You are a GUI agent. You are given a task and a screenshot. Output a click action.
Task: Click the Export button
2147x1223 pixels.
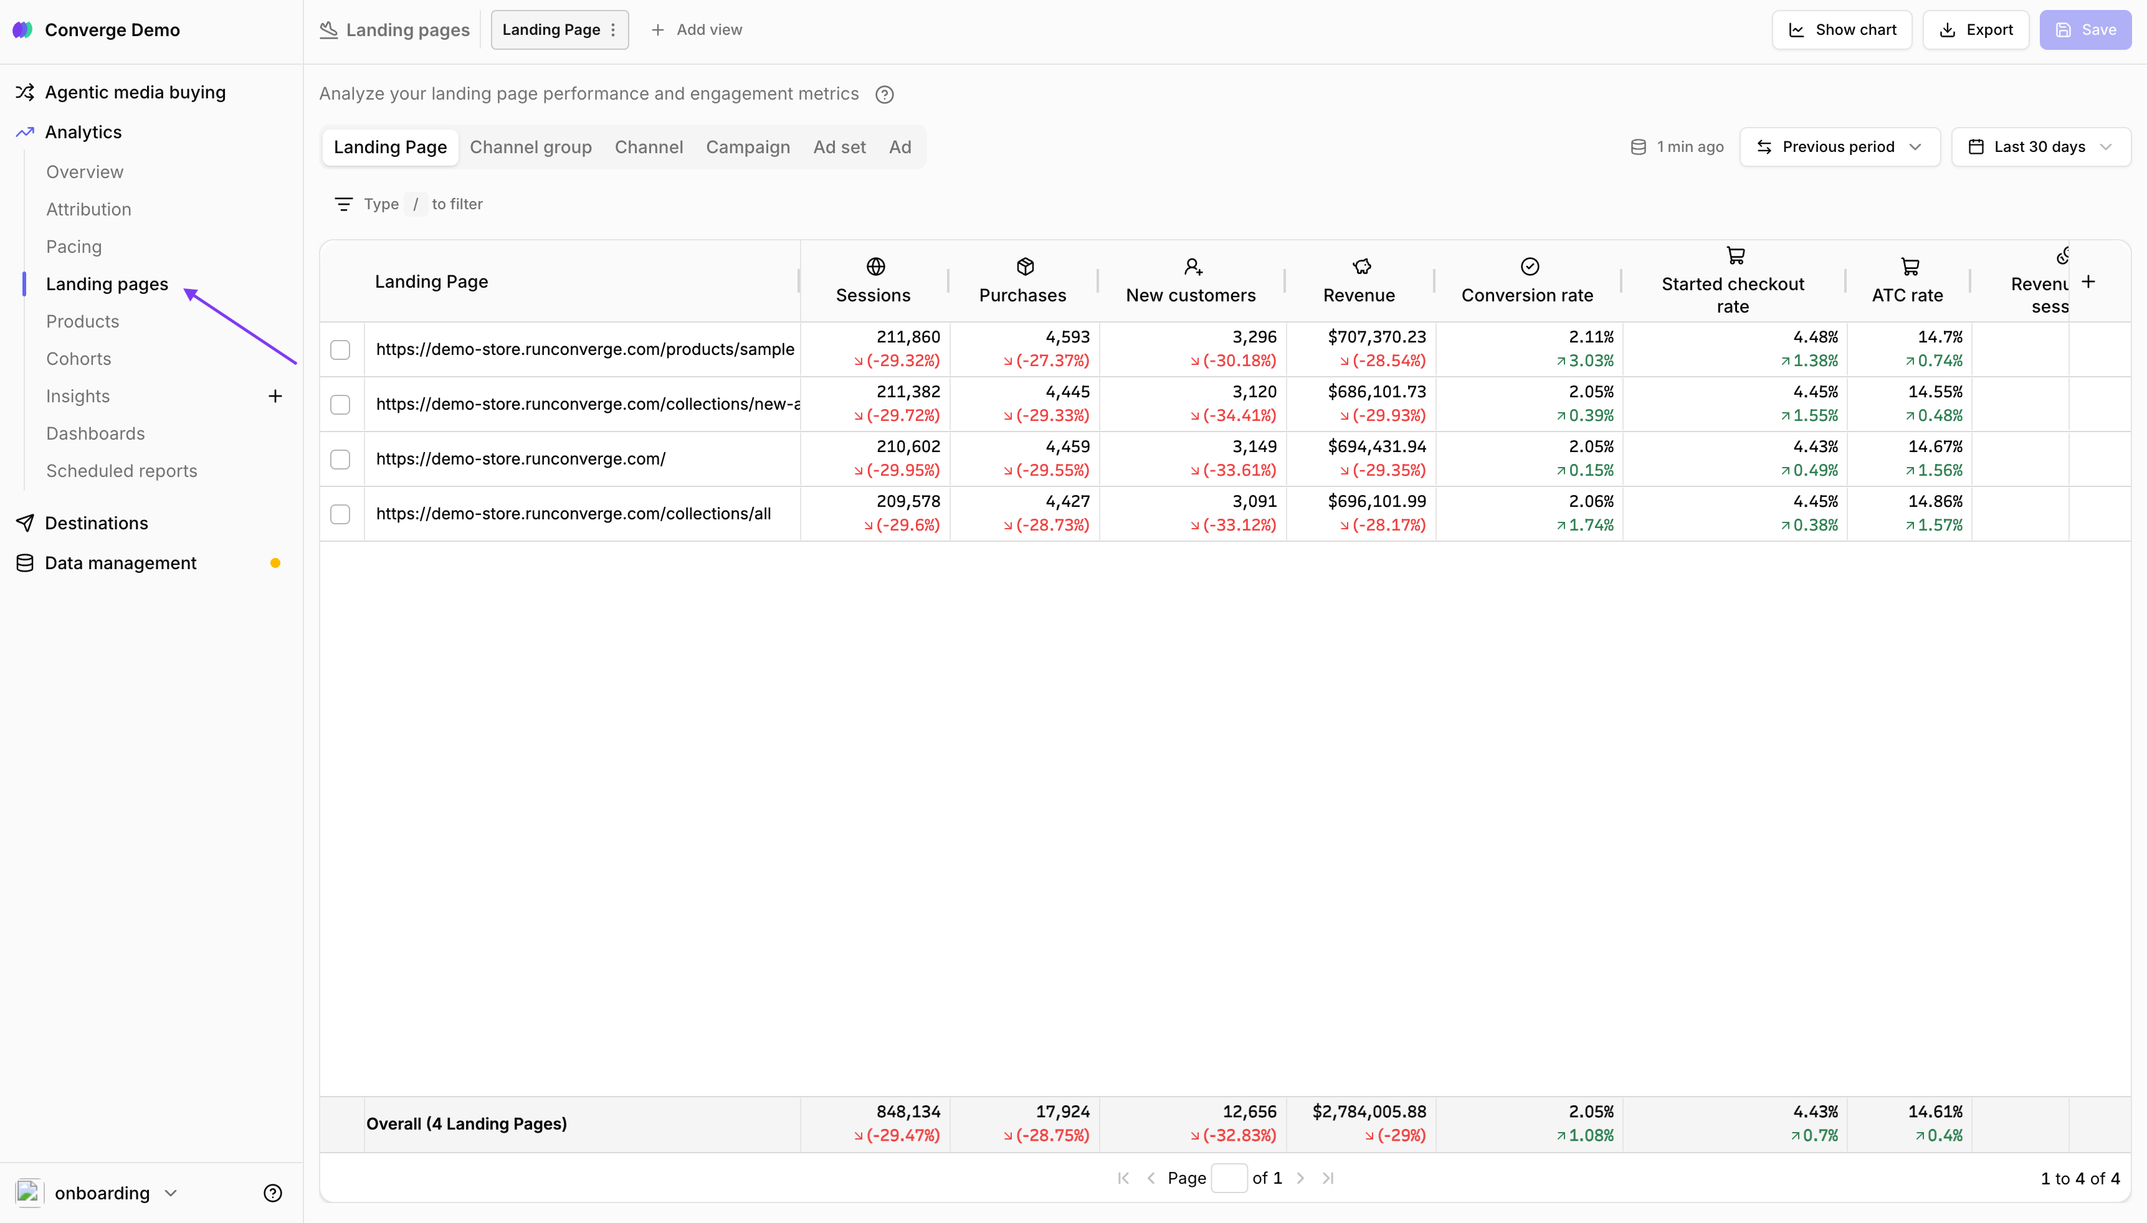click(1976, 31)
